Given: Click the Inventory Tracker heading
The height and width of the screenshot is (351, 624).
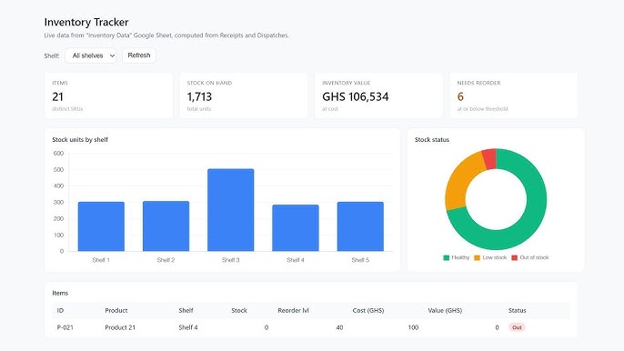Looking at the screenshot, I should (x=86, y=22).
